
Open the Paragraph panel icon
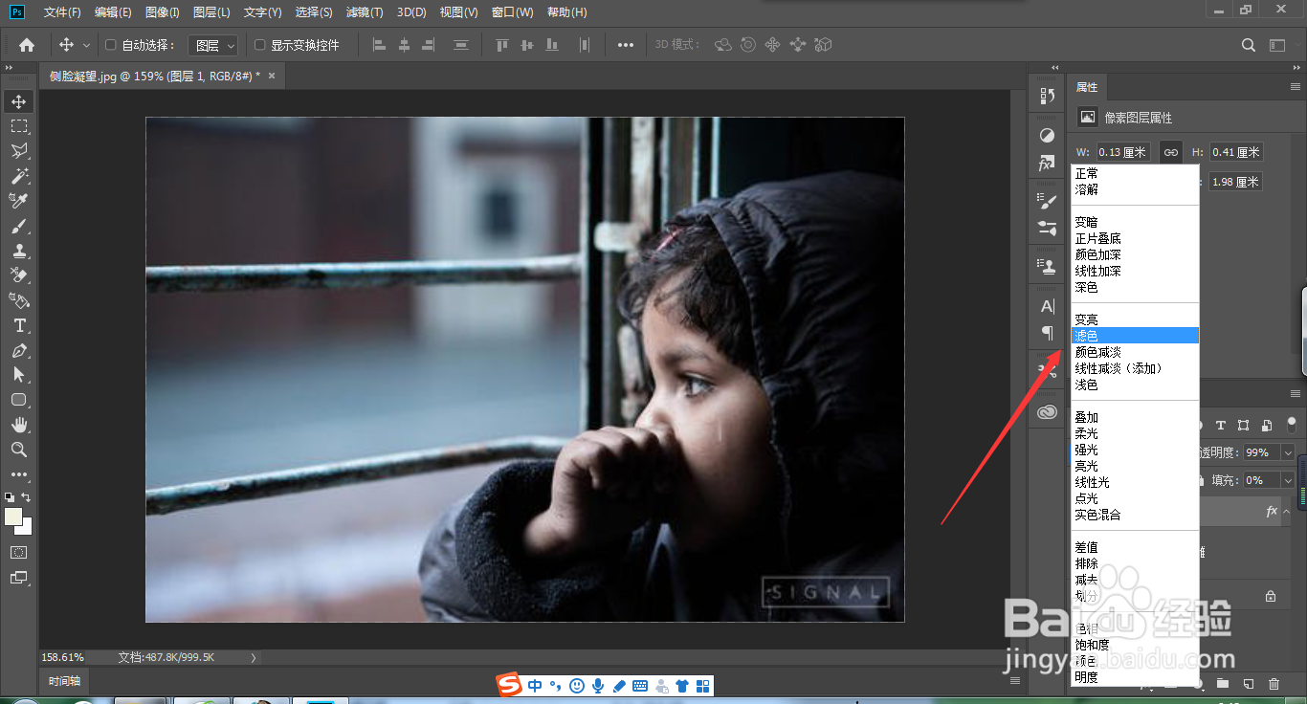1047,333
